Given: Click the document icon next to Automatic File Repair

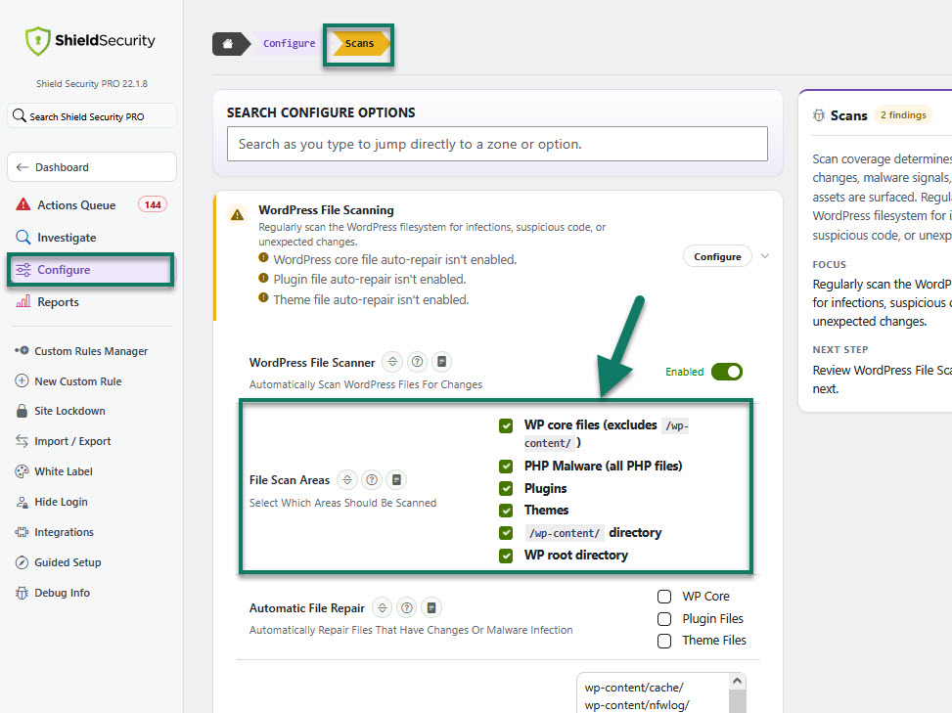Looking at the screenshot, I should (x=431, y=607).
